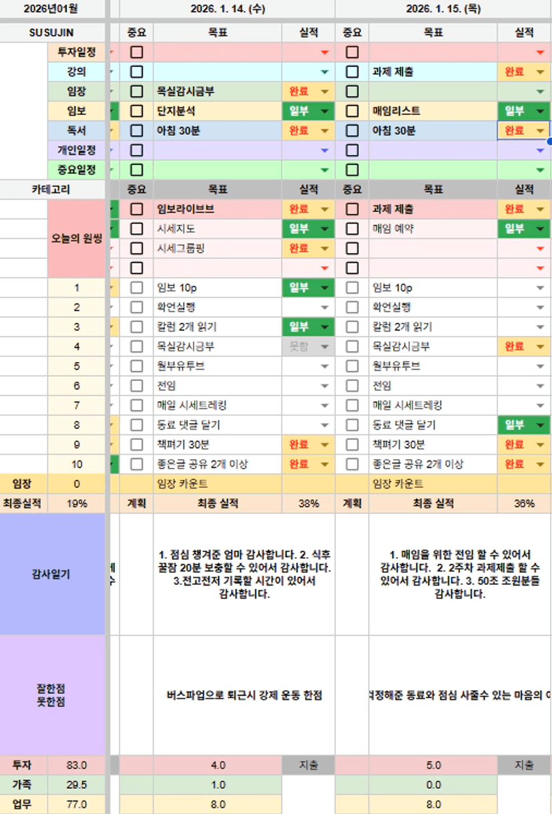This screenshot has height=814, width=552.
Task: Tick January 14 책펴기 30분 checkbox
Action: (137, 444)
